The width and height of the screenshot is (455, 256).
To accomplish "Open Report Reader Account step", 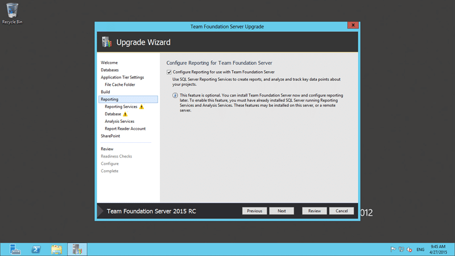I will [125, 129].
